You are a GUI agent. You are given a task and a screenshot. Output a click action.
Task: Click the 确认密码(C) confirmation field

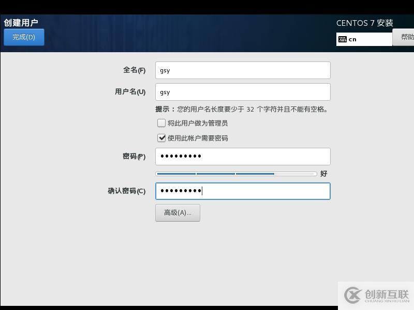[x=243, y=191]
